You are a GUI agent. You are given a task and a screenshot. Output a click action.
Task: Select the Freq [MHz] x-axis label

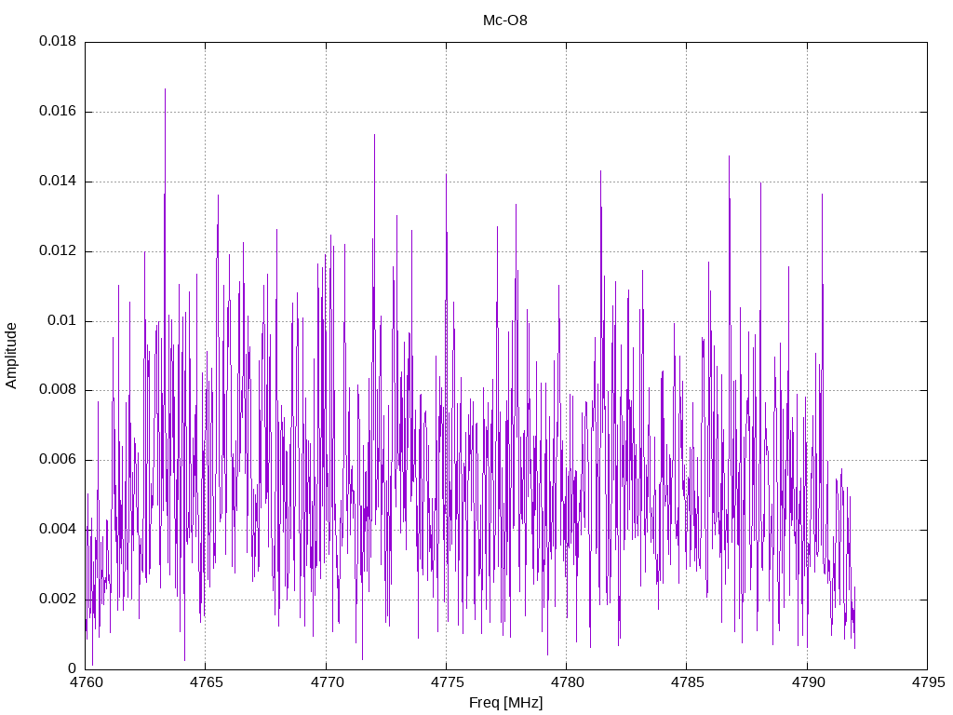505,703
